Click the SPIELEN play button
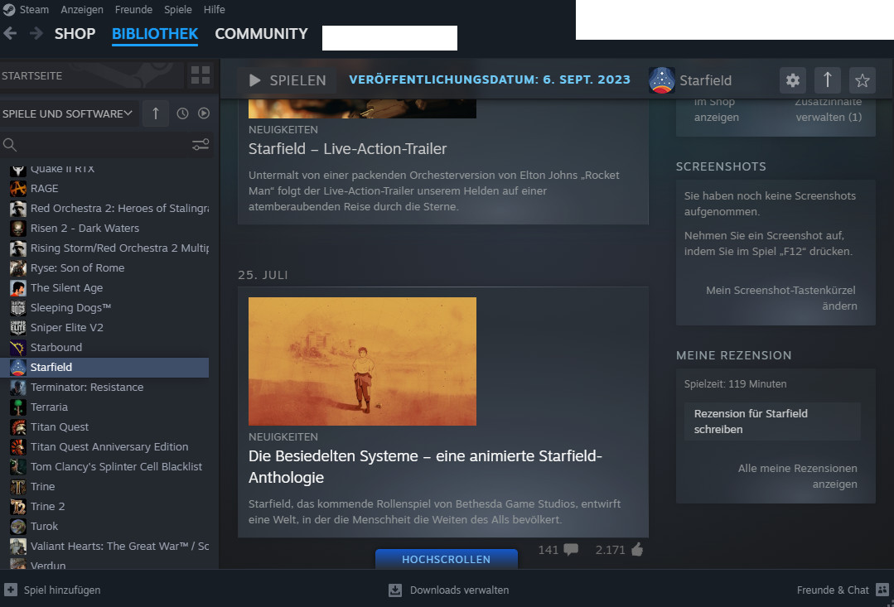 tap(288, 80)
